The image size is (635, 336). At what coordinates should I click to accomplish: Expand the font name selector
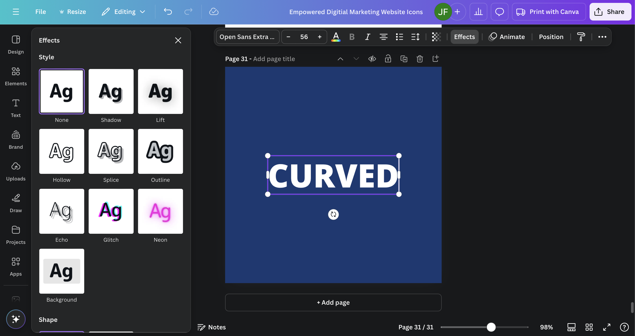[x=247, y=37]
